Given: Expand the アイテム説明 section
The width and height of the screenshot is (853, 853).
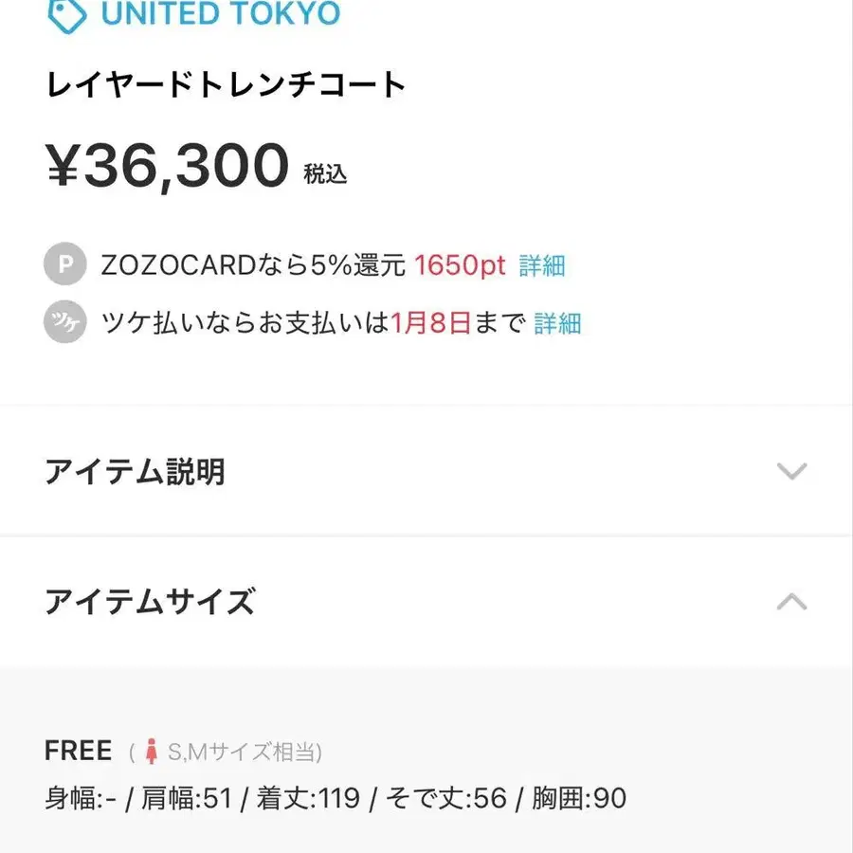Looking at the screenshot, I should pyautogui.click(x=136, y=471).
